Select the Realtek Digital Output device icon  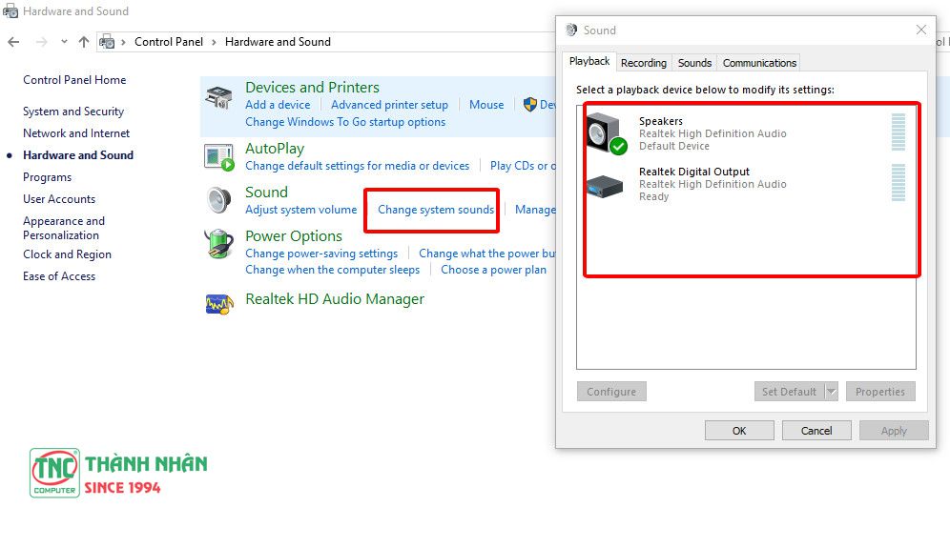pos(605,186)
